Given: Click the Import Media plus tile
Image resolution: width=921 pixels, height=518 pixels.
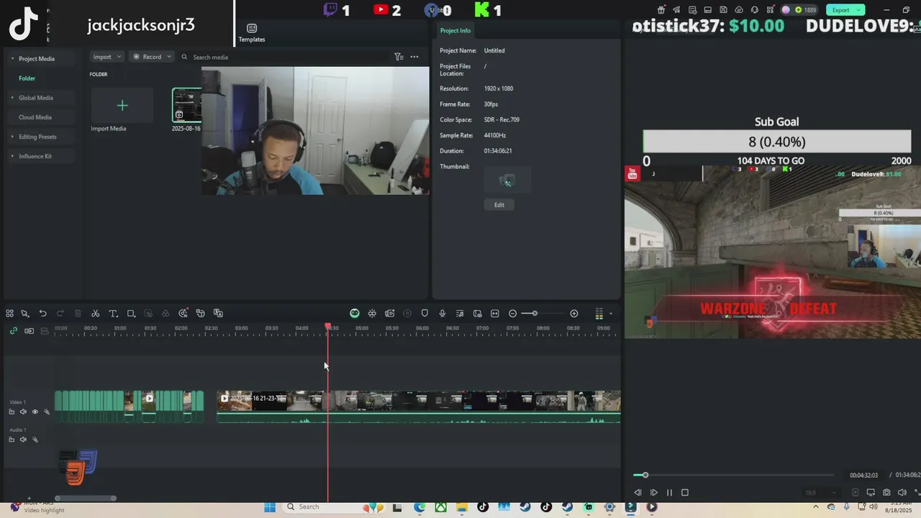Looking at the screenshot, I should click(122, 106).
